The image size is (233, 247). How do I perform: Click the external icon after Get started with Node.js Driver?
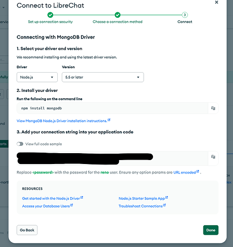[81, 197]
